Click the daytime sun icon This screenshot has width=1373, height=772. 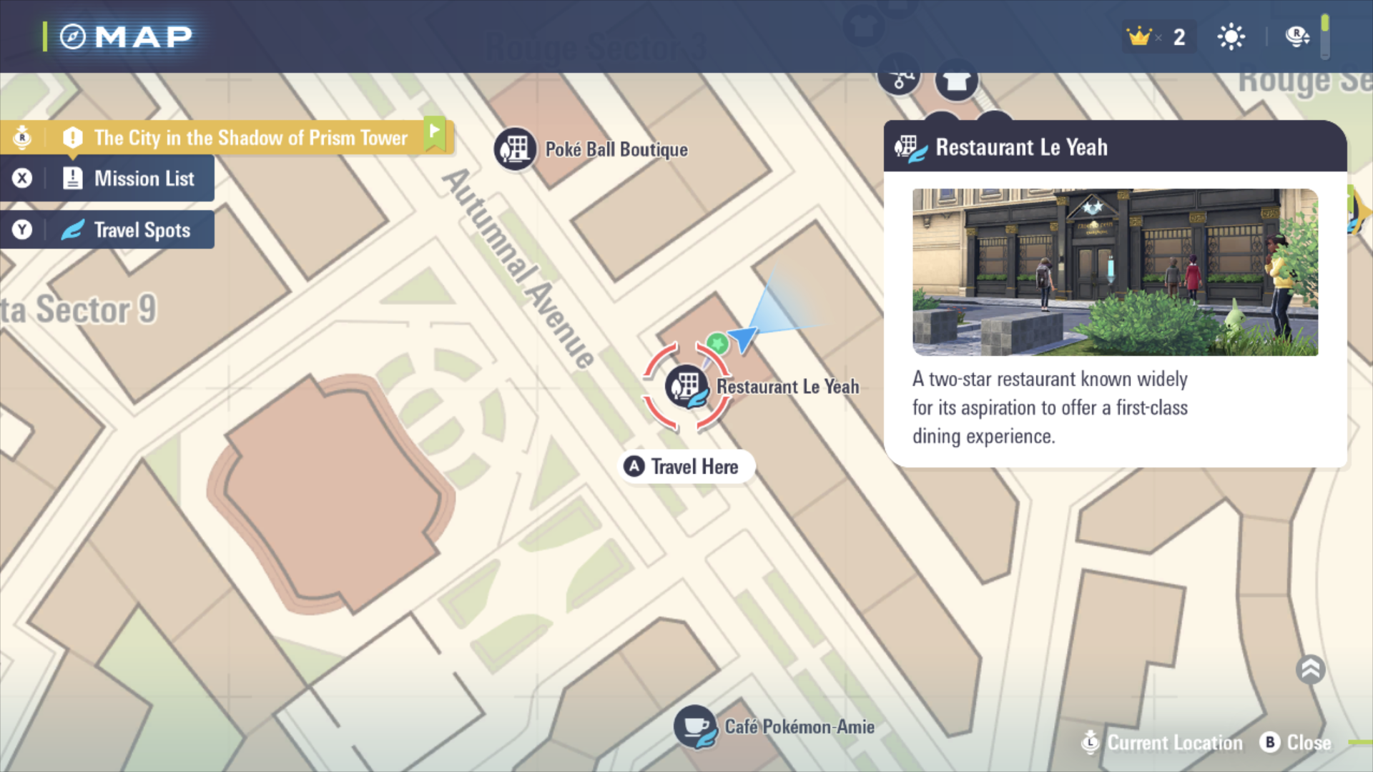(x=1231, y=36)
